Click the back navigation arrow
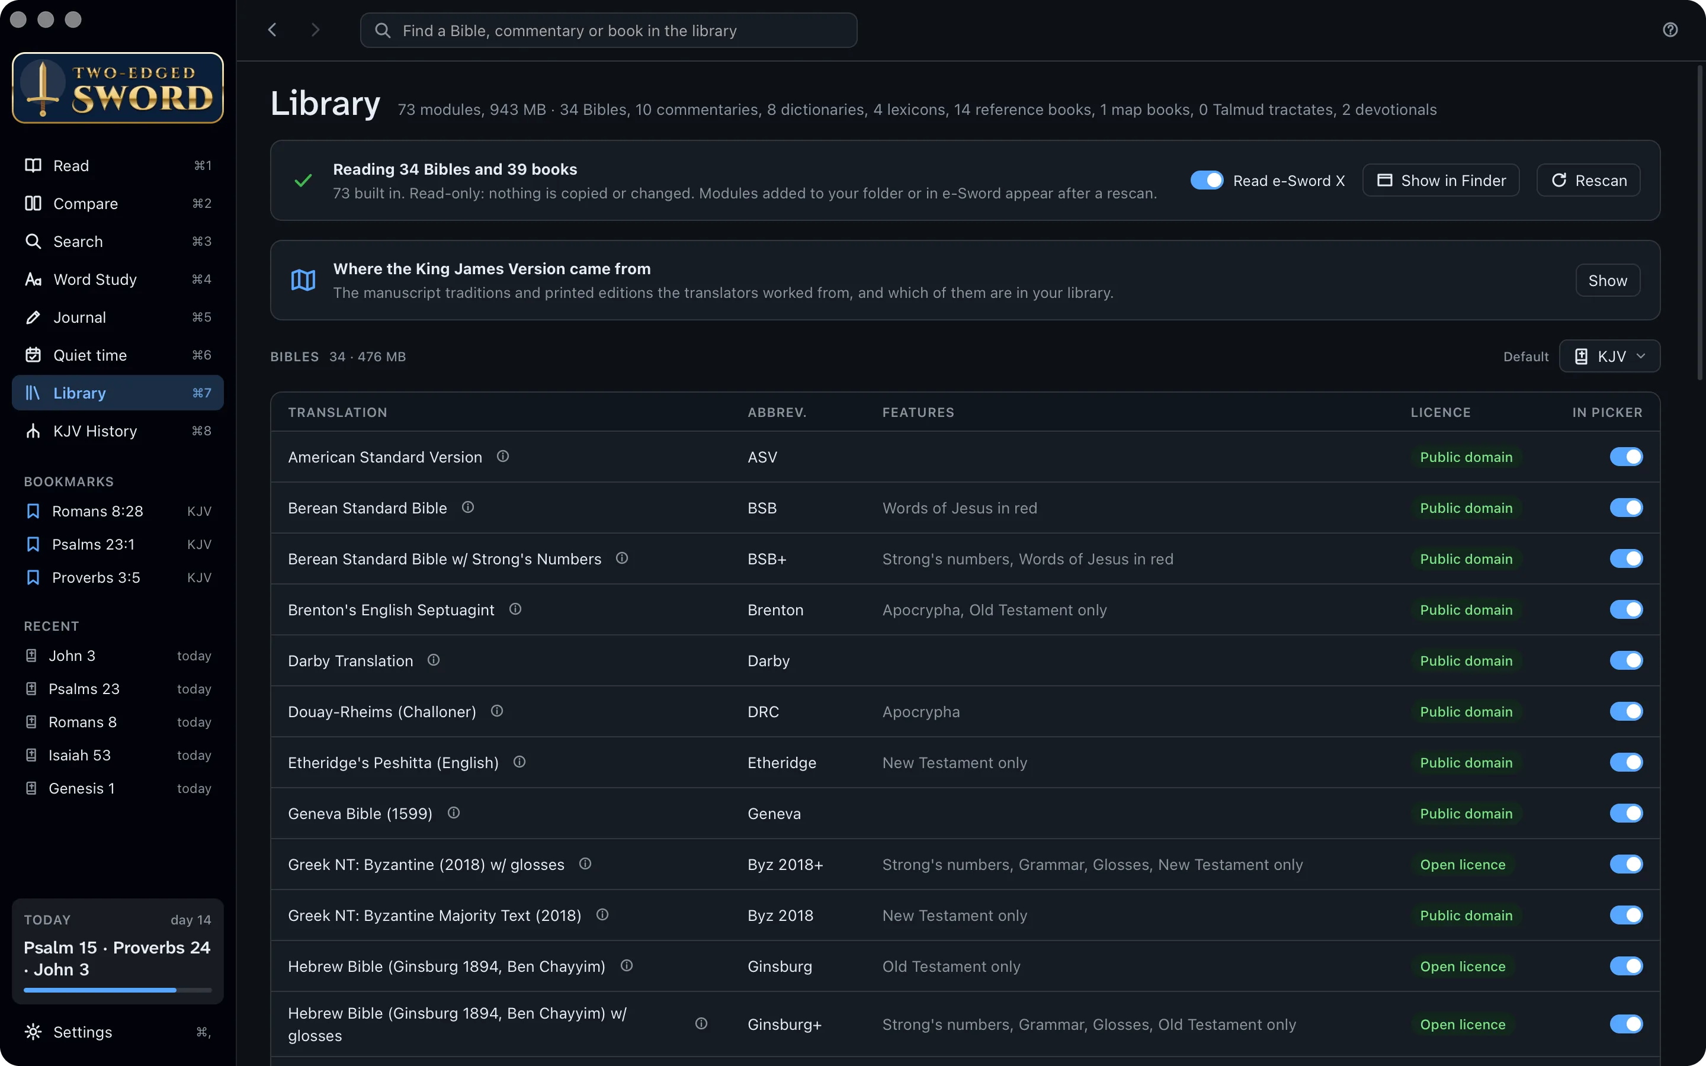 coord(272,30)
